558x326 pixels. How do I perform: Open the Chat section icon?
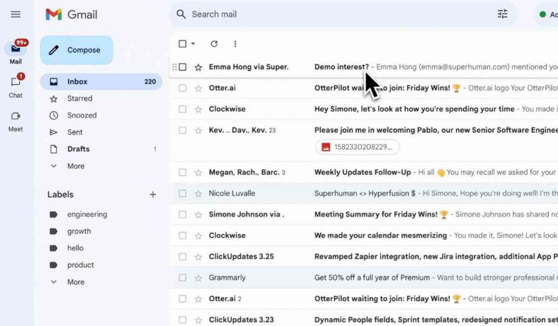[x=16, y=82]
